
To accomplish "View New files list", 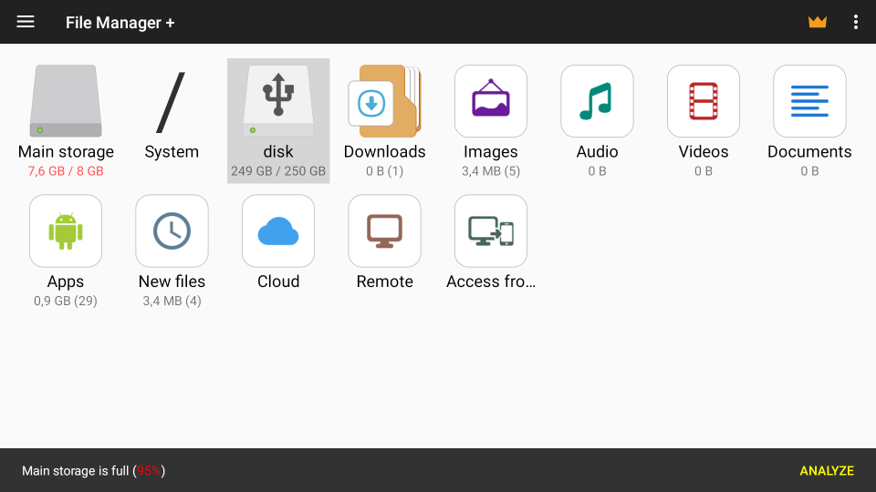I will pos(172,231).
